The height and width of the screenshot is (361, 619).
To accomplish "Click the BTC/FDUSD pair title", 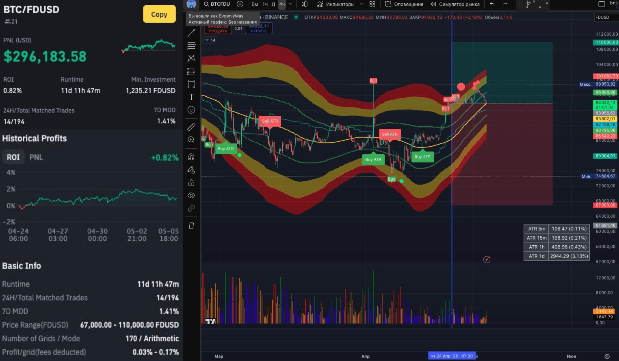I will [31, 9].
